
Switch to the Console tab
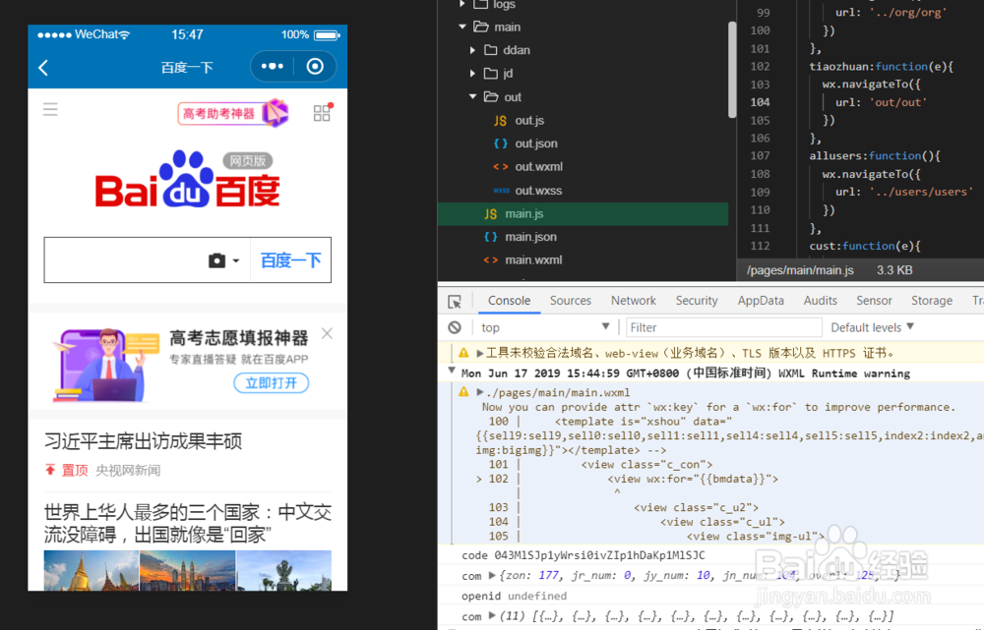pyautogui.click(x=509, y=301)
